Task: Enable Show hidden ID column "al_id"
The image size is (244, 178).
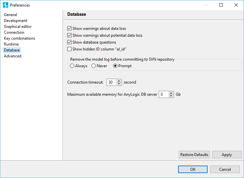Action: tap(70, 49)
